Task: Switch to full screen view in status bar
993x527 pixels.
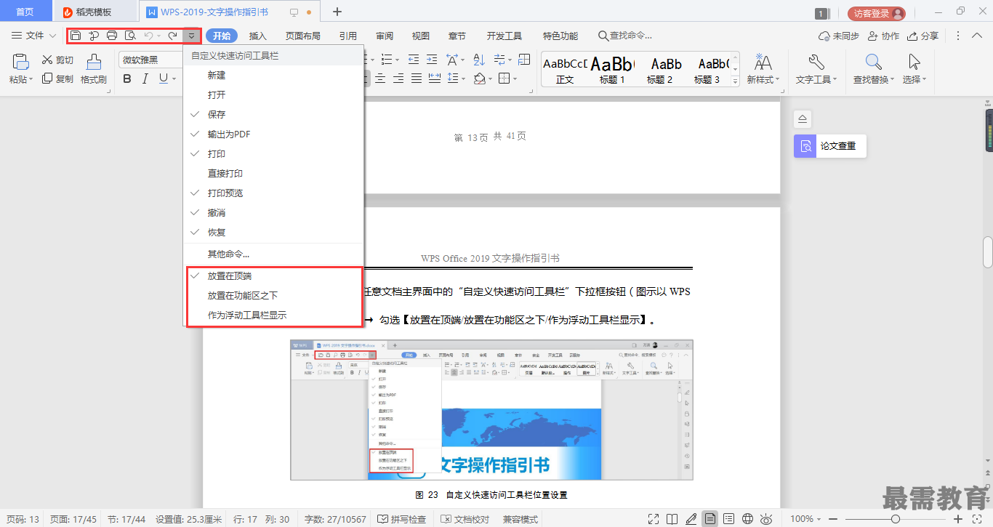Action: [654, 519]
